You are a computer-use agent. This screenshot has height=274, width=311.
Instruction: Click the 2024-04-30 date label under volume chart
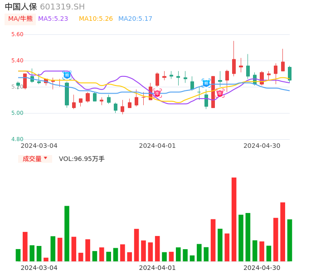point(262,268)
